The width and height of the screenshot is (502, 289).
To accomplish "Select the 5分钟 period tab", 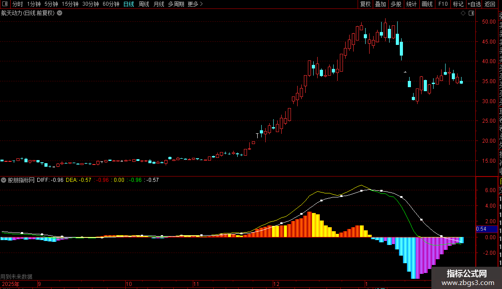I will tap(51, 4).
